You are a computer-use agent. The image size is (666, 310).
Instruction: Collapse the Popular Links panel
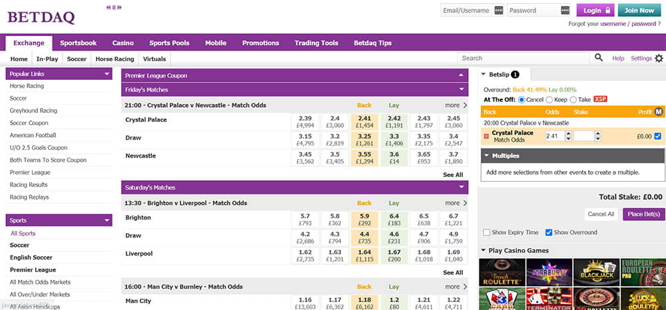(107, 74)
